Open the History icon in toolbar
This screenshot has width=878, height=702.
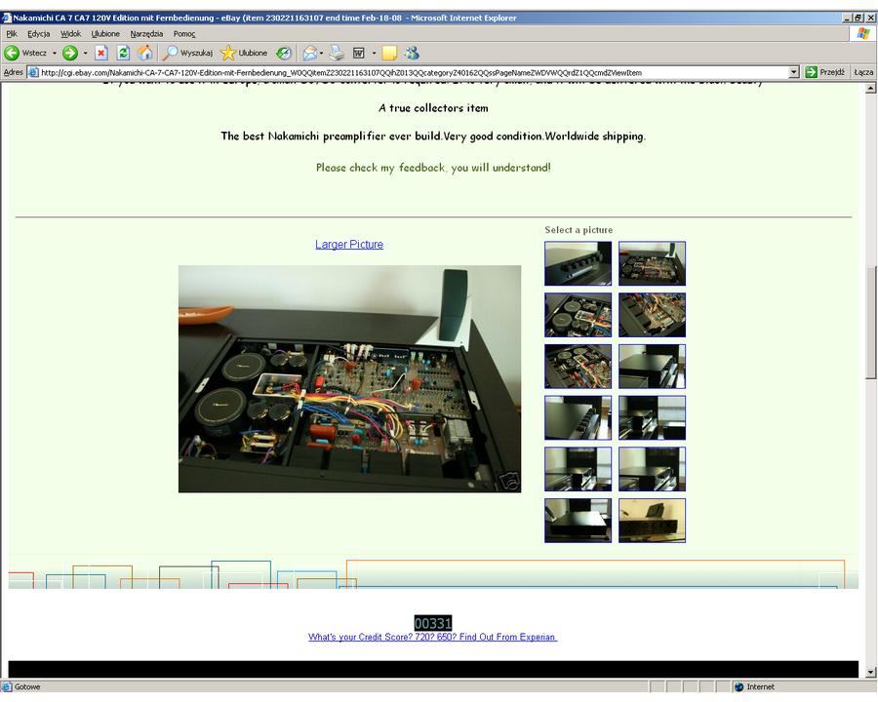point(284,54)
